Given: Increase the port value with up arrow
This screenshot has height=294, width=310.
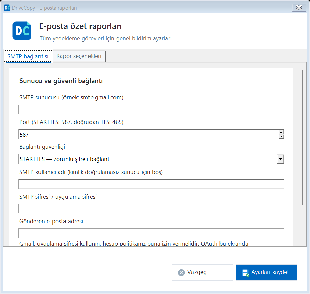Looking at the screenshot, I should click(x=281, y=132).
